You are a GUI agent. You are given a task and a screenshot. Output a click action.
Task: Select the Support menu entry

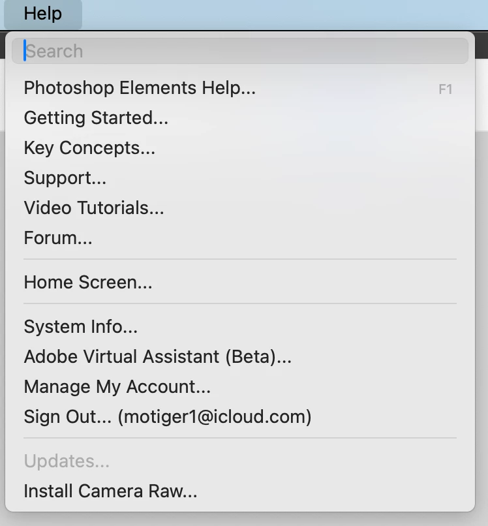coord(240,178)
